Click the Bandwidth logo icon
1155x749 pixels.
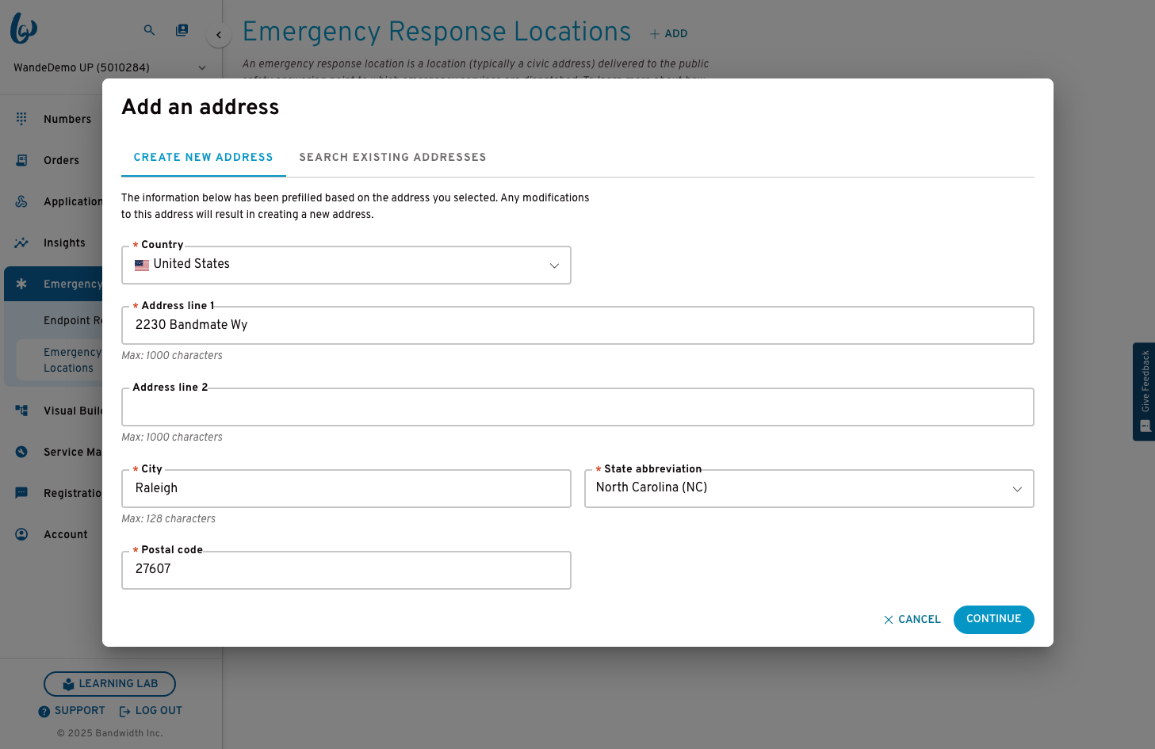tap(24, 29)
